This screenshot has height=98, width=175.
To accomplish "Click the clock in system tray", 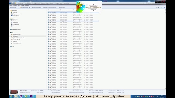I will coord(162,96).
